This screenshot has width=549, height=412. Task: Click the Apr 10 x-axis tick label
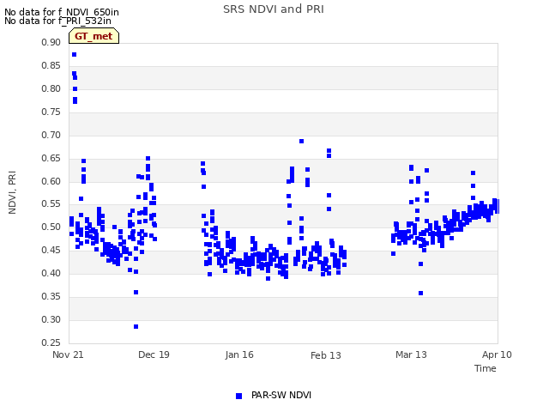(497, 354)
